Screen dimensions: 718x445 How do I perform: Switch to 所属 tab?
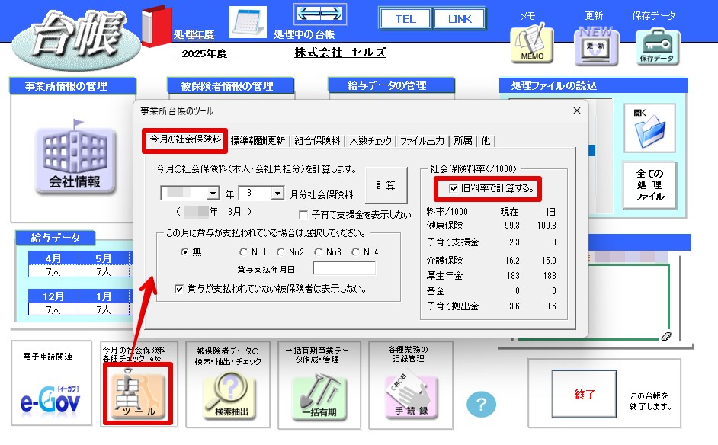coord(463,140)
